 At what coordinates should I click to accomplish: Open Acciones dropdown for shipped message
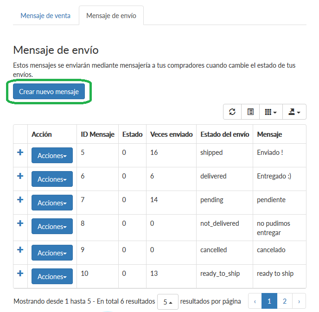(x=52, y=155)
